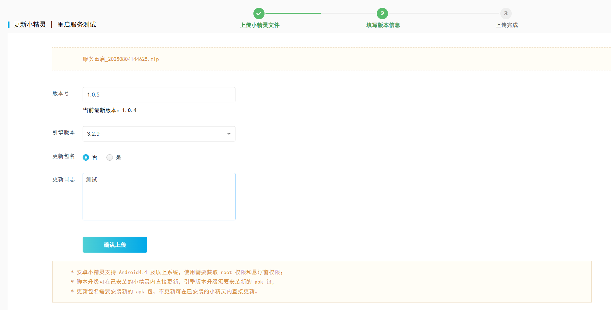Click the 更新小精灵 heading tab
This screenshot has width=611, height=310.
(x=30, y=25)
